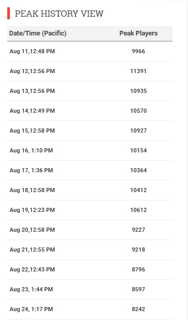Click the Peak Players column header
The image size is (188, 320).
(139, 33)
